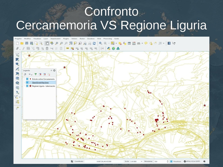Click the Save Project icon
The width and height of the screenshot is (223, 167).
(x=26, y=43)
